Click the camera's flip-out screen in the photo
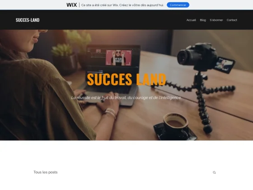 225,64
